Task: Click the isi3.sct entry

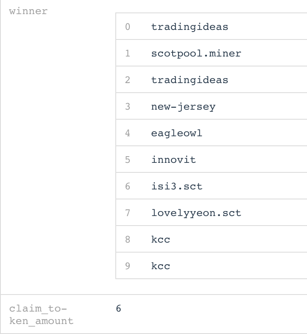Action: [x=177, y=186]
